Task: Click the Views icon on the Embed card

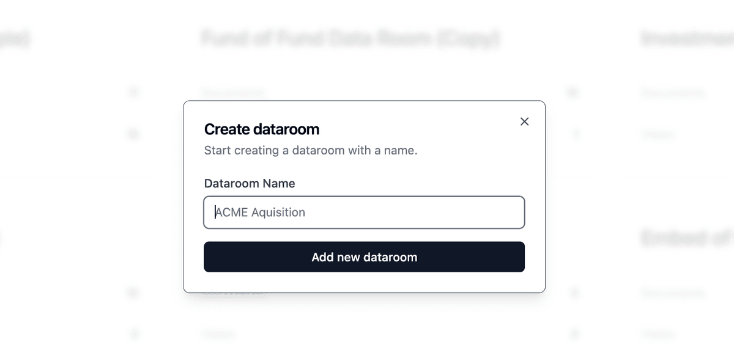Action: (572, 334)
